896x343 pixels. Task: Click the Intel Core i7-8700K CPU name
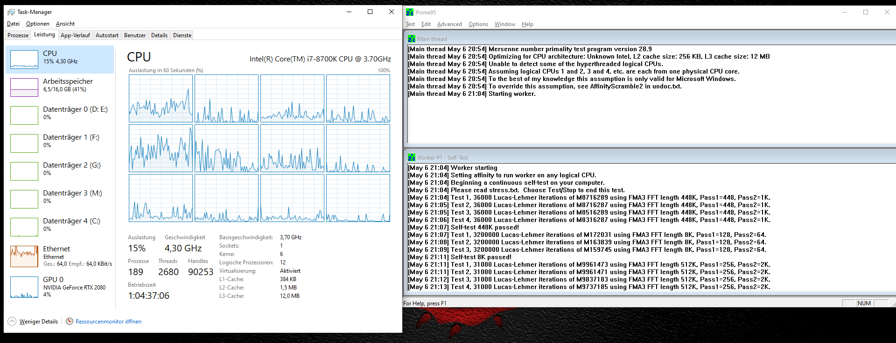320,59
